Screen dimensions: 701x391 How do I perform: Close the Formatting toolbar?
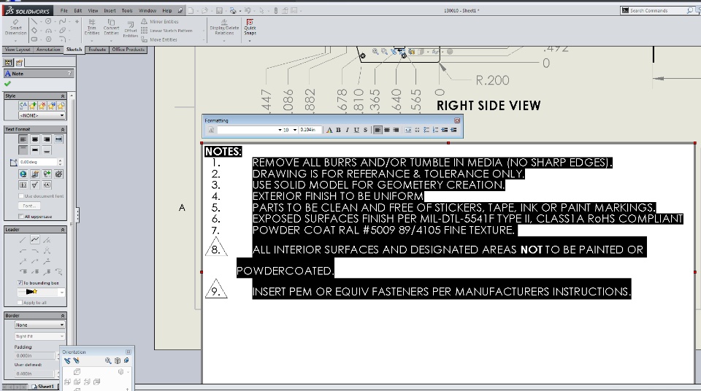(457, 120)
